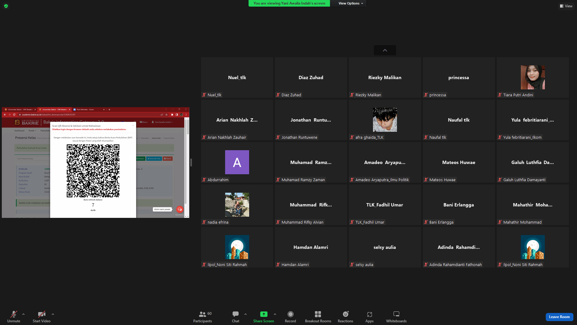Click the selsy aulia participant tile
The image size is (577, 325).
pyautogui.click(x=385, y=247)
